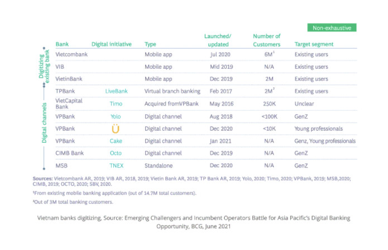Click the yellow Ü logo icon

click(x=116, y=129)
